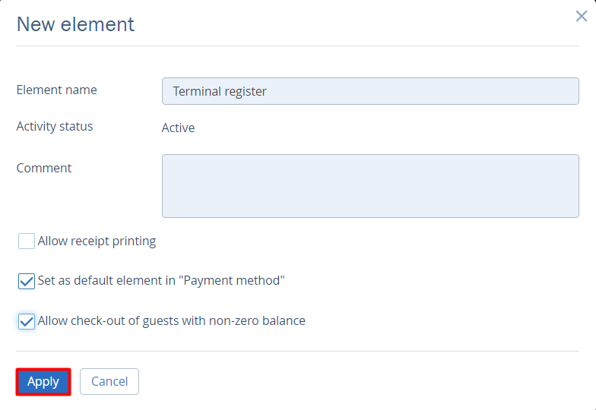This screenshot has height=410, width=596.
Task: Click the Activity status label
Action: click(55, 126)
